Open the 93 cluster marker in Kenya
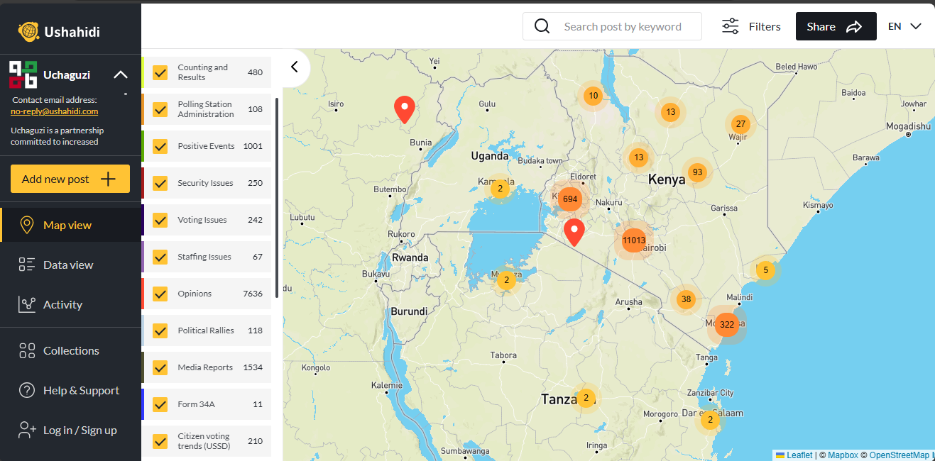 [x=698, y=172]
